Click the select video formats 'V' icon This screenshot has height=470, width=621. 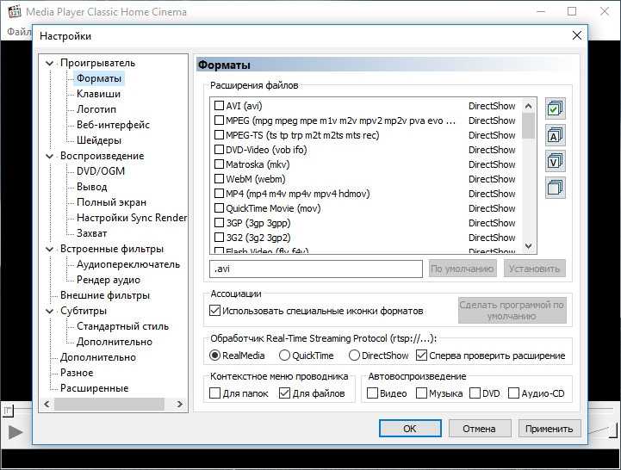(555, 161)
